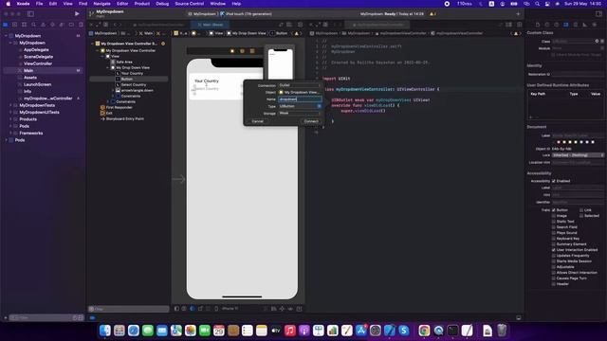This screenshot has width=607, height=341.
Task: Click the outlet Name text field
Action: point(300,99)
